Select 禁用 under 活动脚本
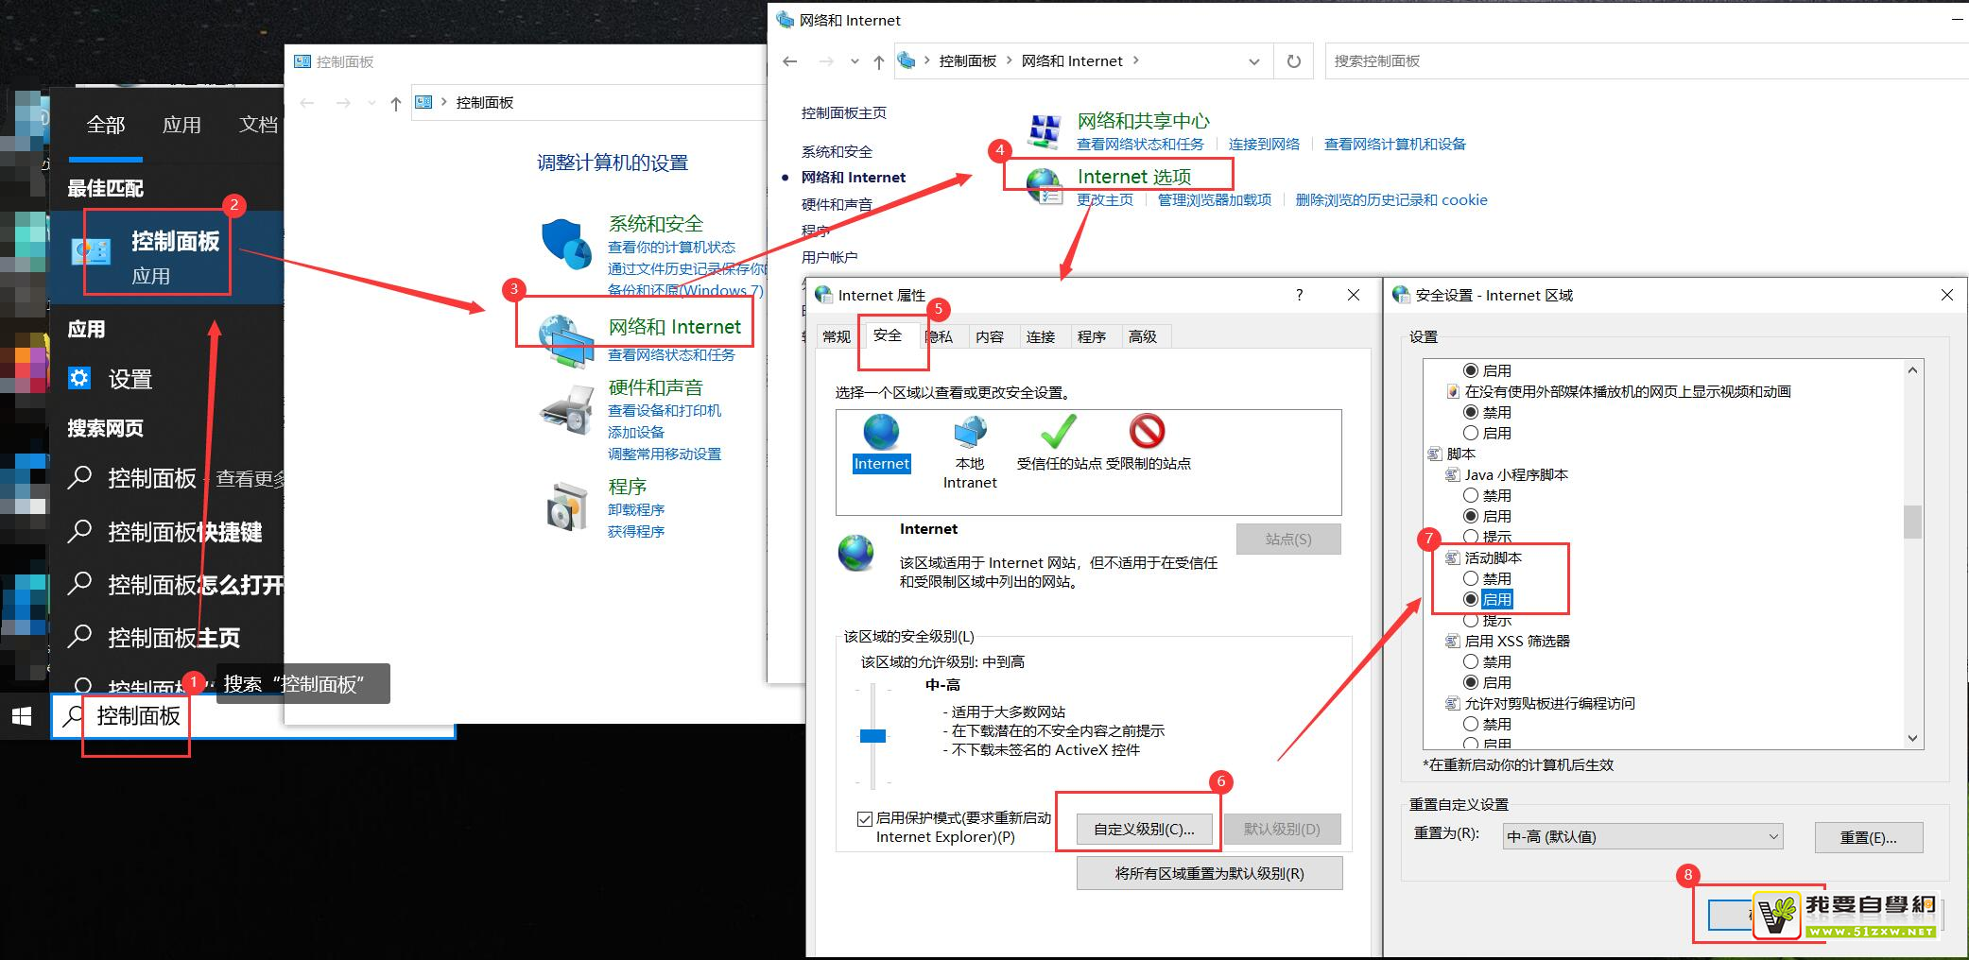The image size is (1969, 960). (x=1471, y=578)
